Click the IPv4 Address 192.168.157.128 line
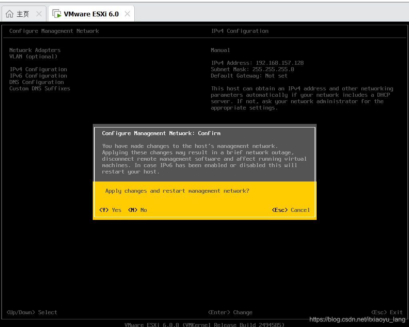The height and width of the screenshot is (327, 409). tap(257, 63)
